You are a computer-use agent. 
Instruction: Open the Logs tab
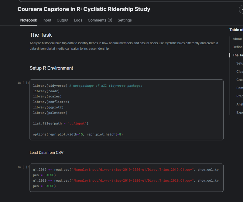tap(78, 20)
